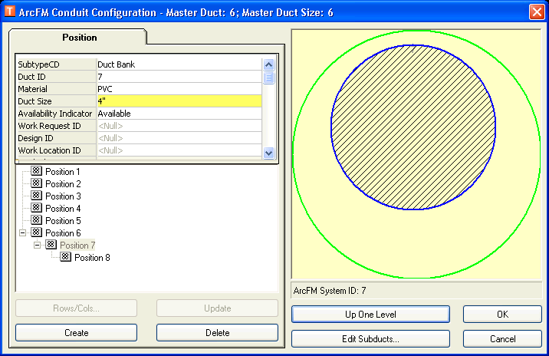Click the Work Location ID null field
The image size is (549, 356).
point(179,150)
